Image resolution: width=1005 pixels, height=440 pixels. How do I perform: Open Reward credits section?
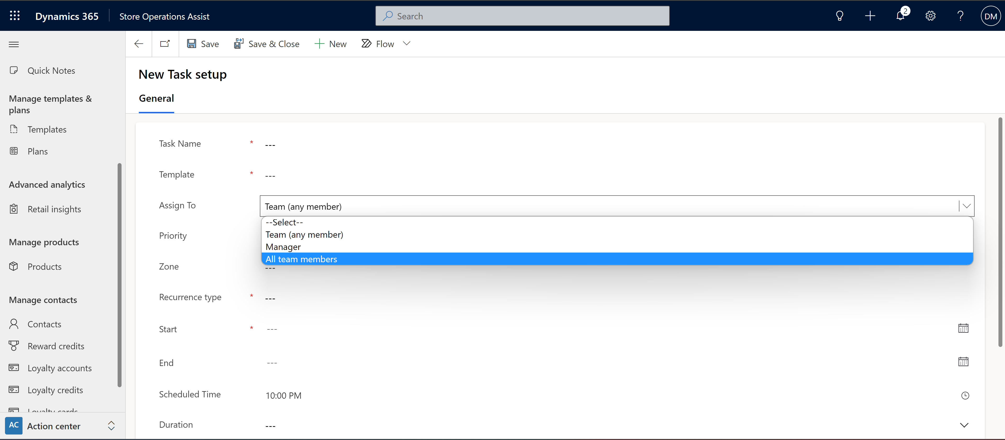click(55, 345)
